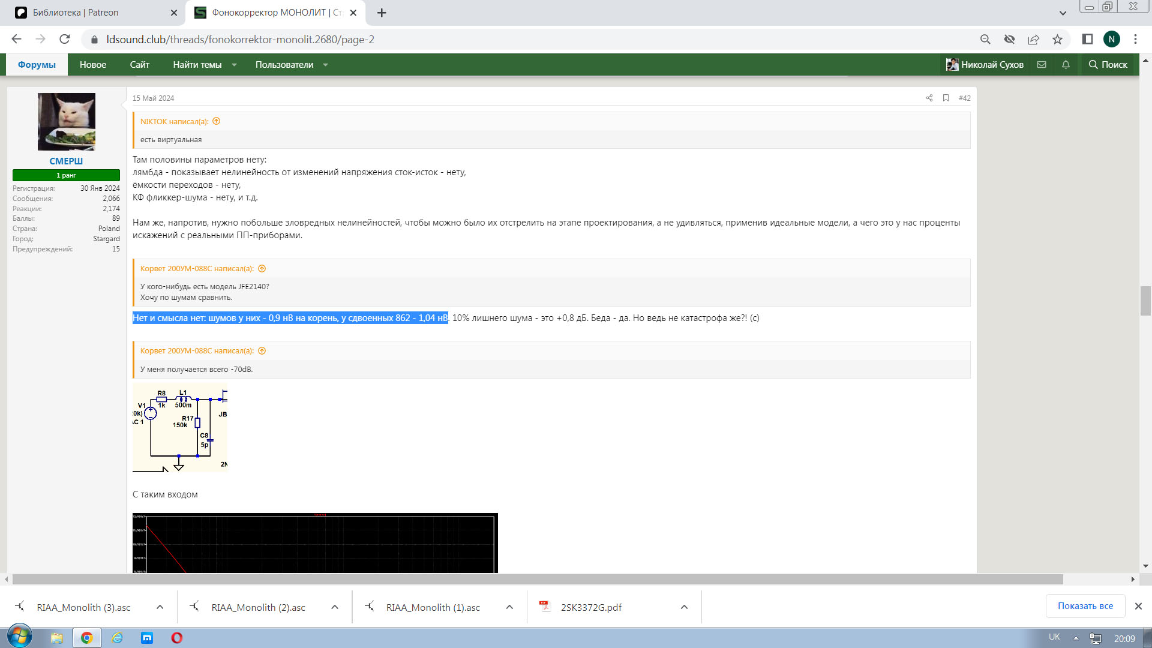Open Opera browser from taskbar

pyautogui.click(x=176, y=638)
